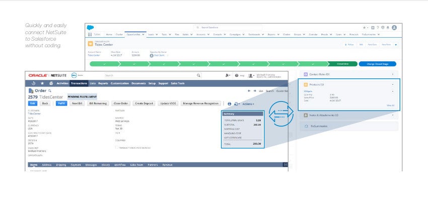Click the Create Deposit button
This screenshot has width=428, height=201.
click(144, 104)
